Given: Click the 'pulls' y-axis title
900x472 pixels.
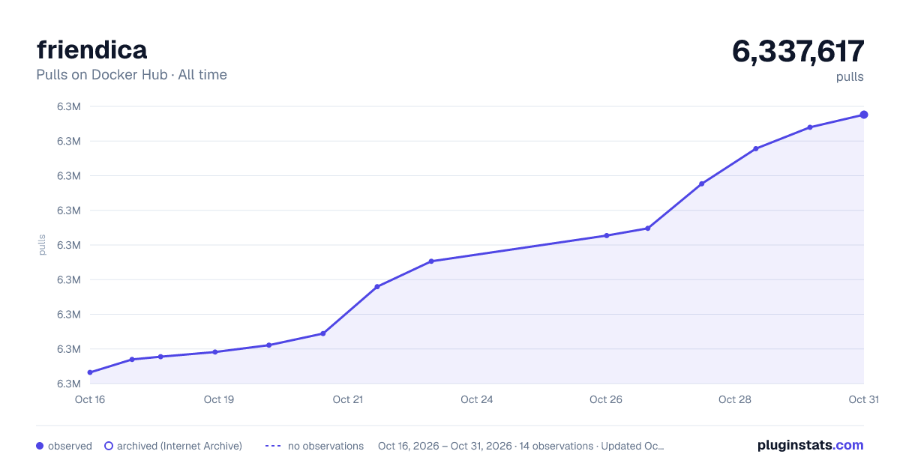Looking at the screenshot, I should (42, 245).
